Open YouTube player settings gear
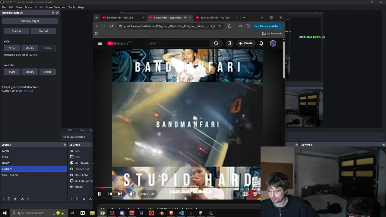 tap(255, 194)
